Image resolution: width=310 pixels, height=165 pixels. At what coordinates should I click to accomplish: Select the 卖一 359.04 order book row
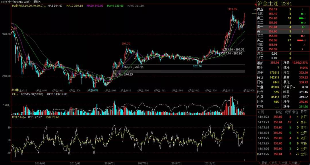(x=283, y=27)
